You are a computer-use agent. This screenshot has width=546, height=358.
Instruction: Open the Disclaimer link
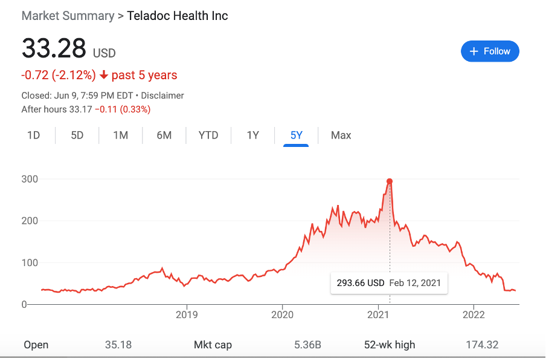coord(162,96)
